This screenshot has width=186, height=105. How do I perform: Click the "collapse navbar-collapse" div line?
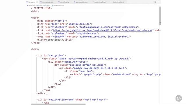[x=80, y=65]
